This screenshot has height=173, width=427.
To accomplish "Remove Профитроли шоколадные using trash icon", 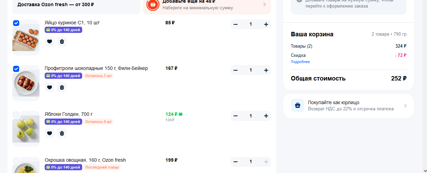I will 62,87.
